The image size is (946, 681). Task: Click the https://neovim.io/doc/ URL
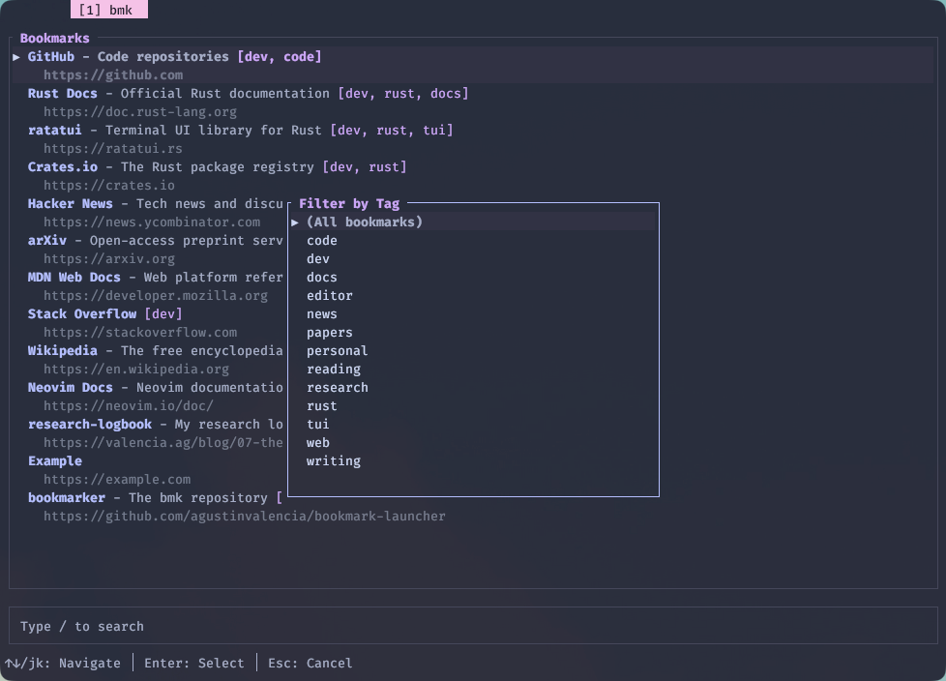129,406
